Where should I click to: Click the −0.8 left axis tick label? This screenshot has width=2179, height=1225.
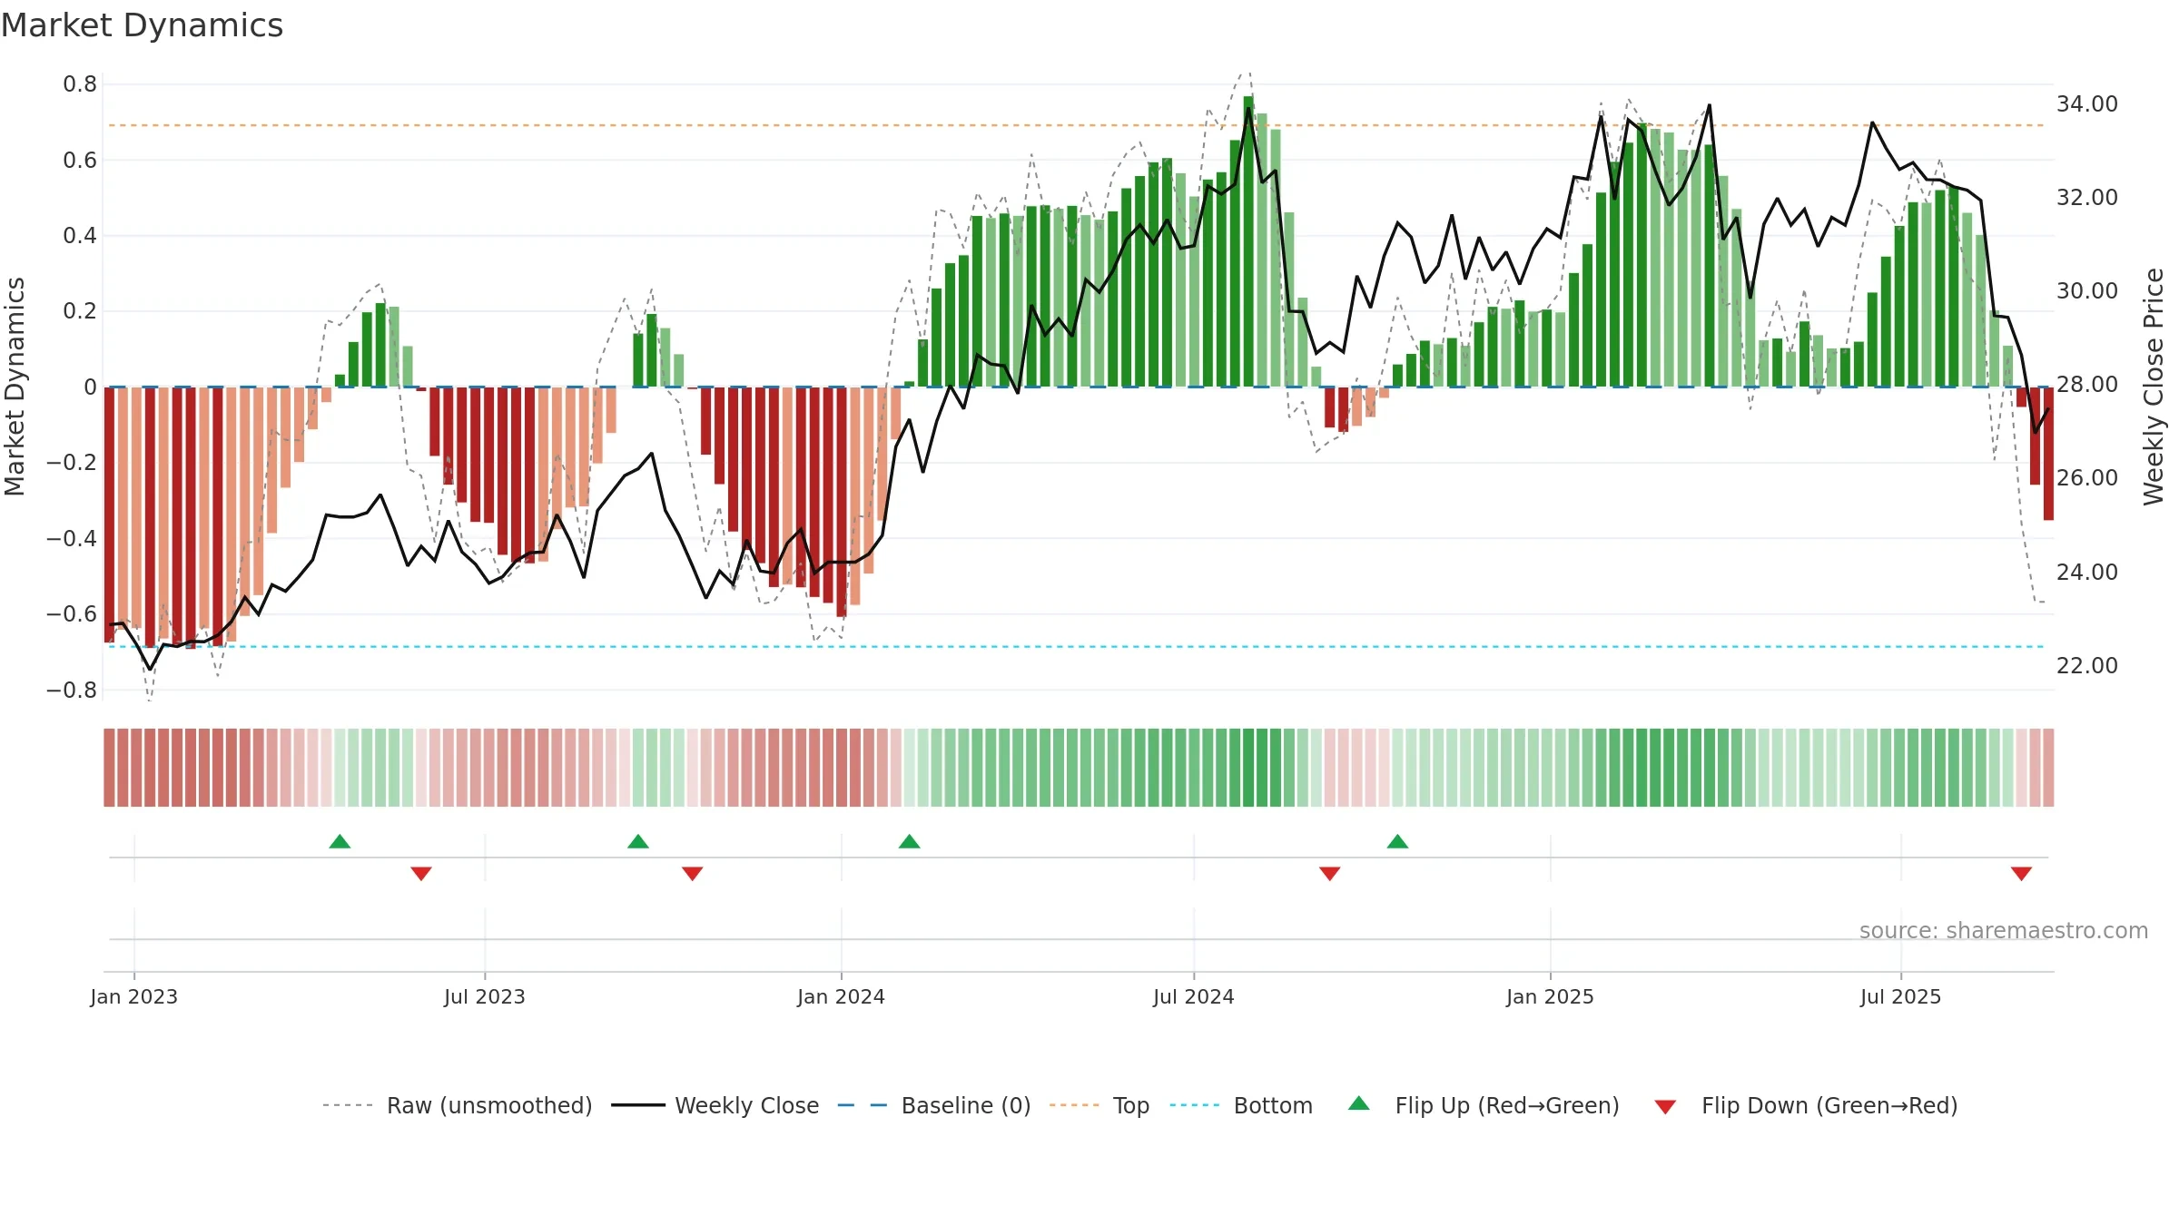[x=72, y=691]
